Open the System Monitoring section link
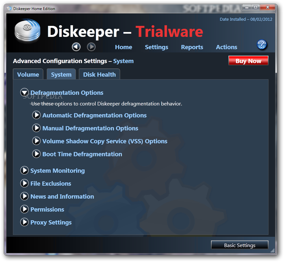 [x=58, y=170]
